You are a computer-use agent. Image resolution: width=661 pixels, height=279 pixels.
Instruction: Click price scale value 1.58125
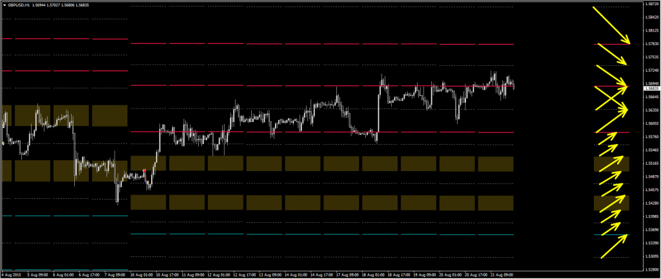pos(652,30)
